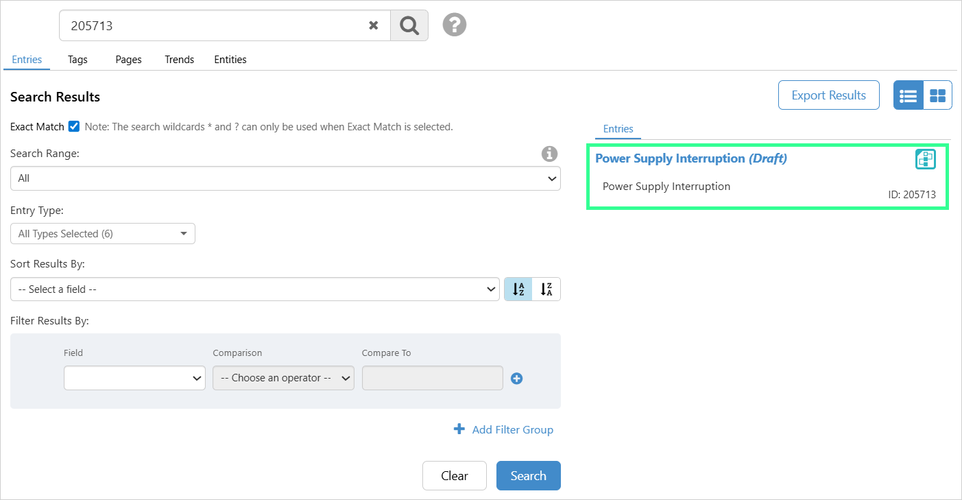
Task: Click the Search Range info icon
Action: click(549, 154)
